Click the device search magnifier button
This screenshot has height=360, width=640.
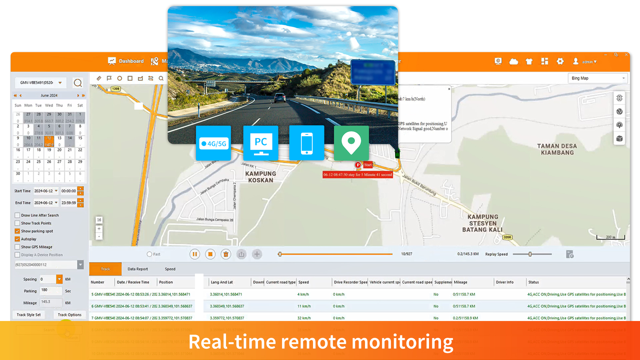pyautogui.click(x=78, y=83)
